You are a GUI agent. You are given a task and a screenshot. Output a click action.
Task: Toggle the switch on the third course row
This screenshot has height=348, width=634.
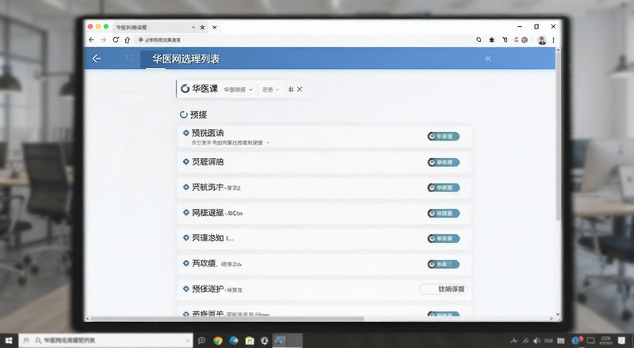pyautogui.click(x=444, y=187)
